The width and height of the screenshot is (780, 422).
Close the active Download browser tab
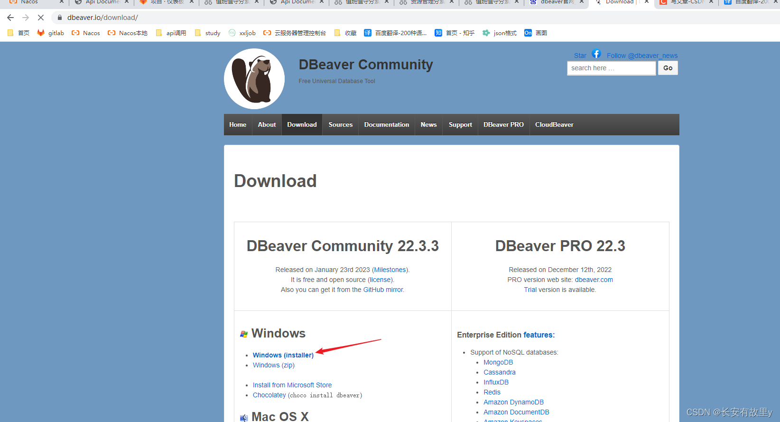[647, 2]
